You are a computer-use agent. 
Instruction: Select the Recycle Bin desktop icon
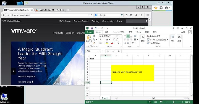click(4, 3)
